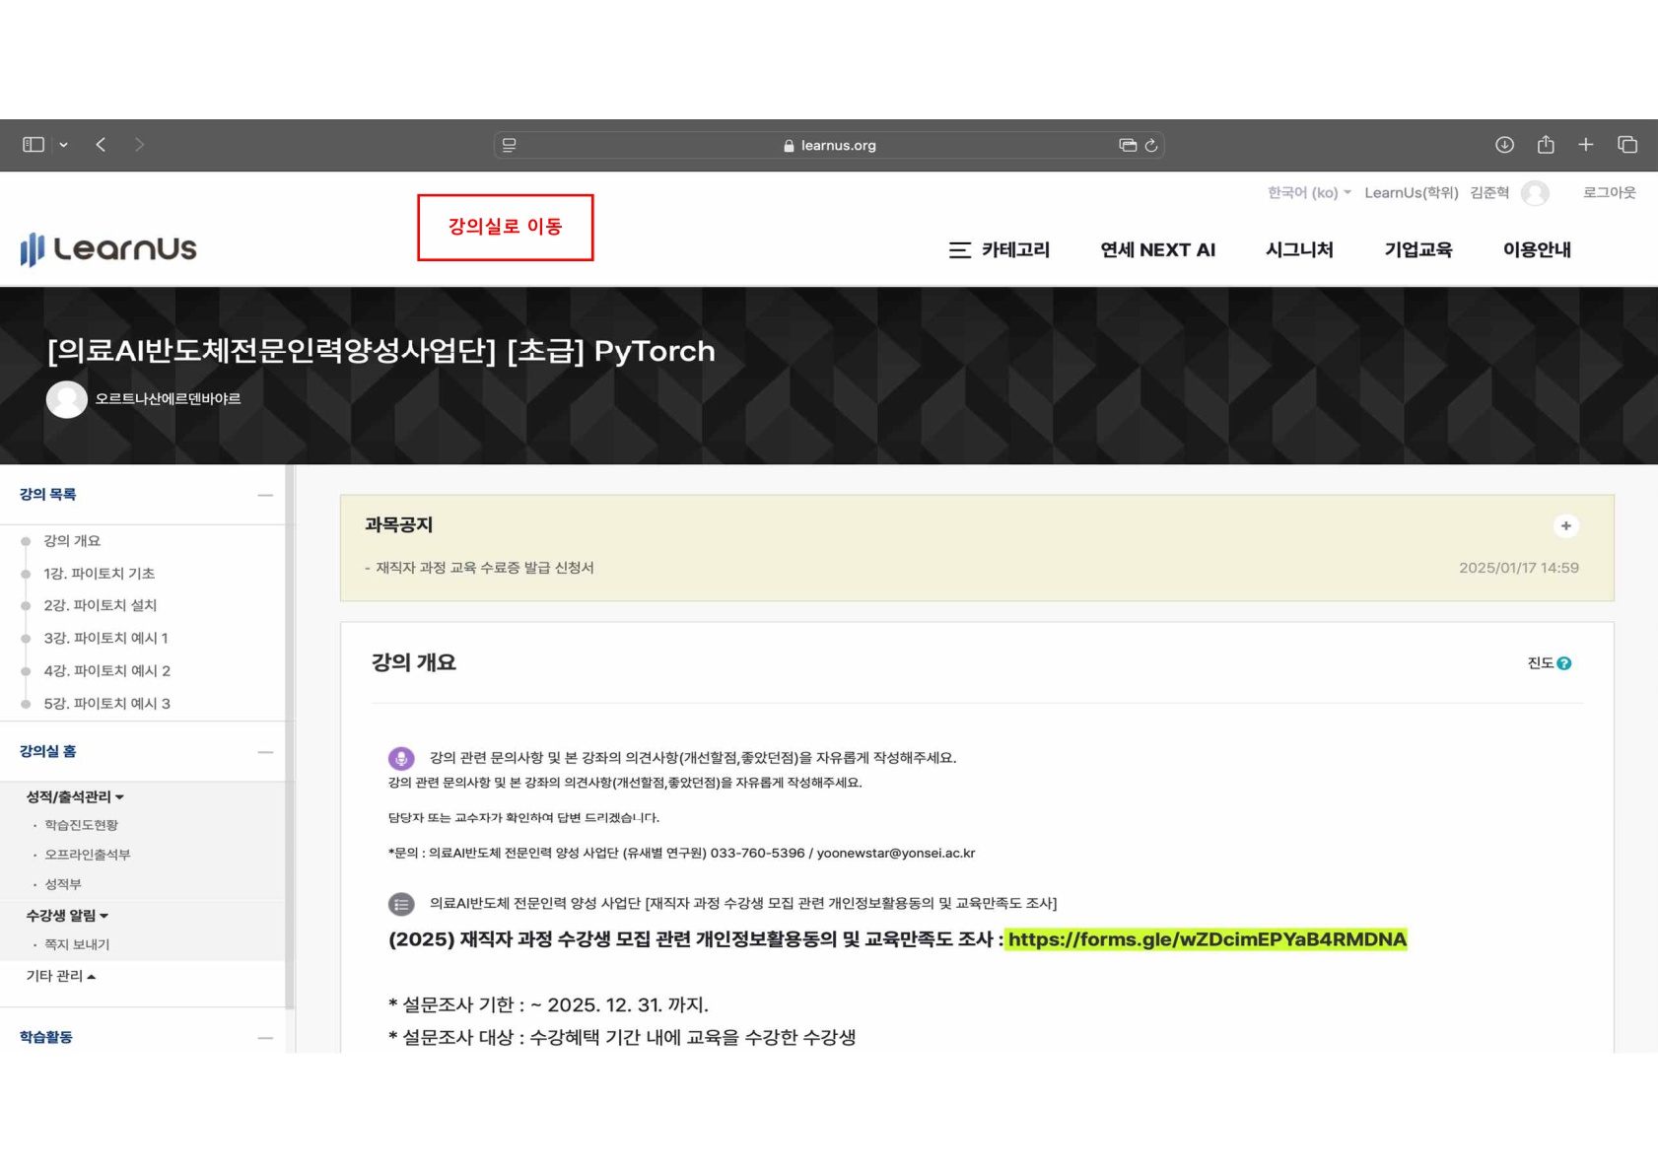Open the 연세 NEXT AI menu
1658x1173 pixels.
tap(1157, 250)
